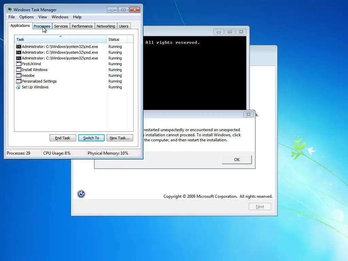348x261 pixels.
Task: Switch to the Performance tab
Action: click(x=82, y=26)
